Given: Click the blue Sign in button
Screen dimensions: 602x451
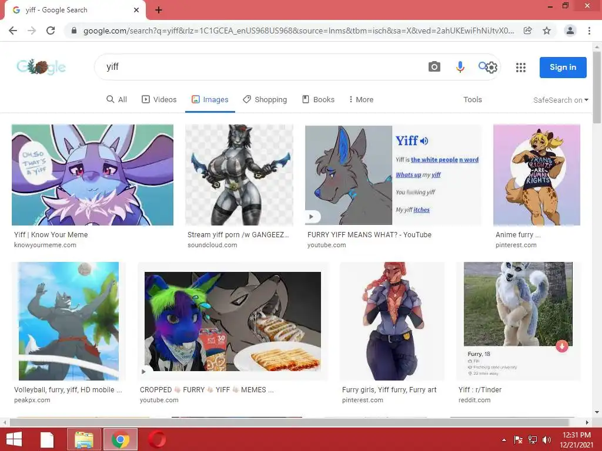Looking at the screenshot, I should pos(563,67).
